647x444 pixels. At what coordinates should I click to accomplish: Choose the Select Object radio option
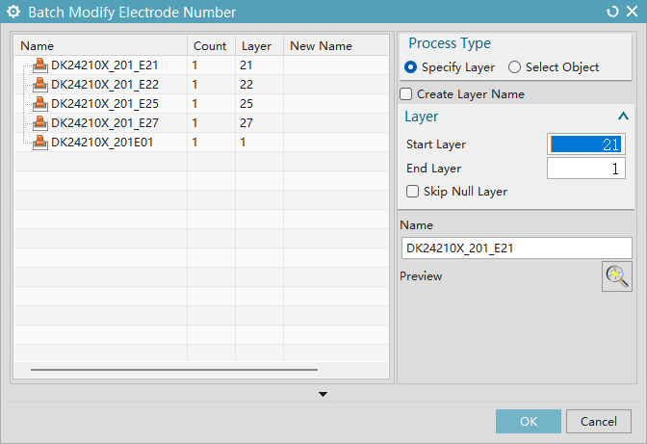(x=514, y=67)
